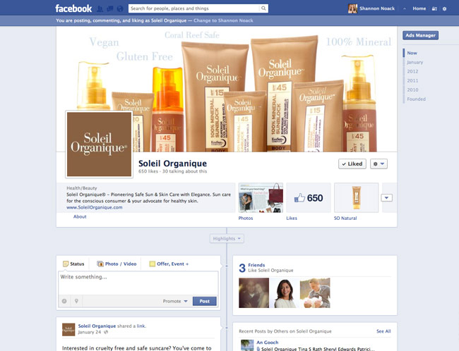Open the account settings gear in header
Image resolution: width=459 pixels, height=351 pixels.
click(x=444, y=8)
